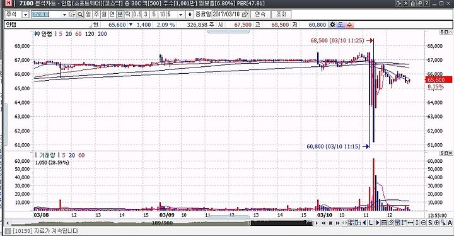Click the S icon atop the volume panel
The image size is (454, 236).
coord(442,153)
